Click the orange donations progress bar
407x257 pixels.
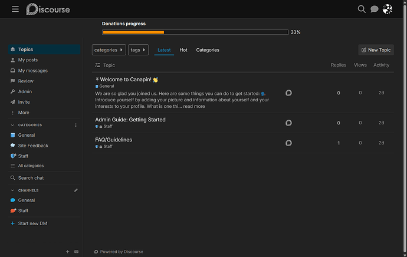tap(133, 32)
